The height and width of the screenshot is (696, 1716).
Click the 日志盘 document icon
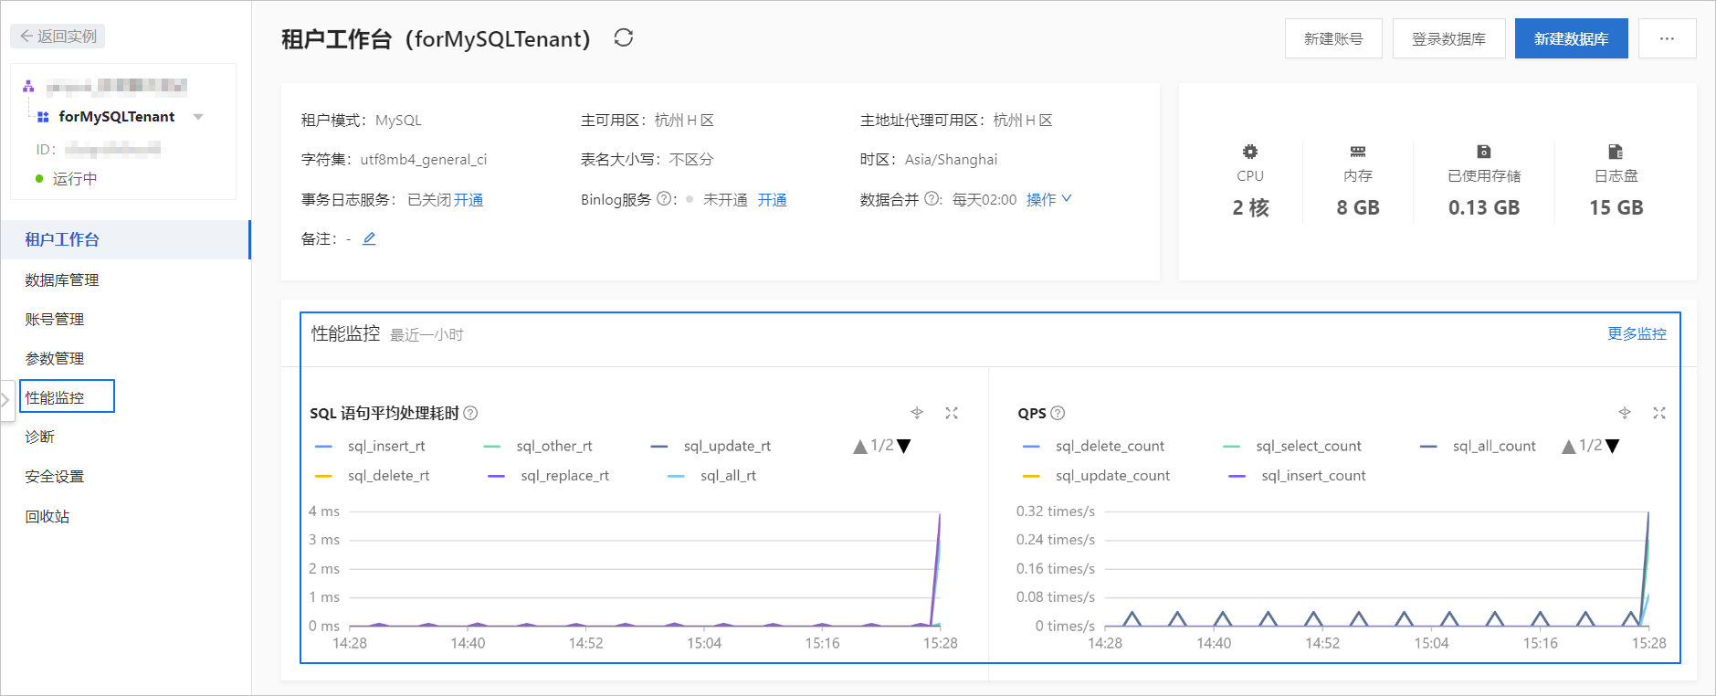point(1616,152)
